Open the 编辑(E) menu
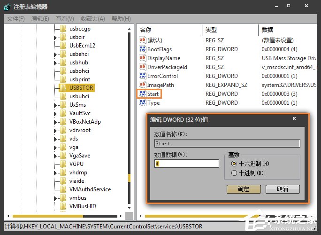The height and width of the screenshot is (235, 321). (40, 19)
